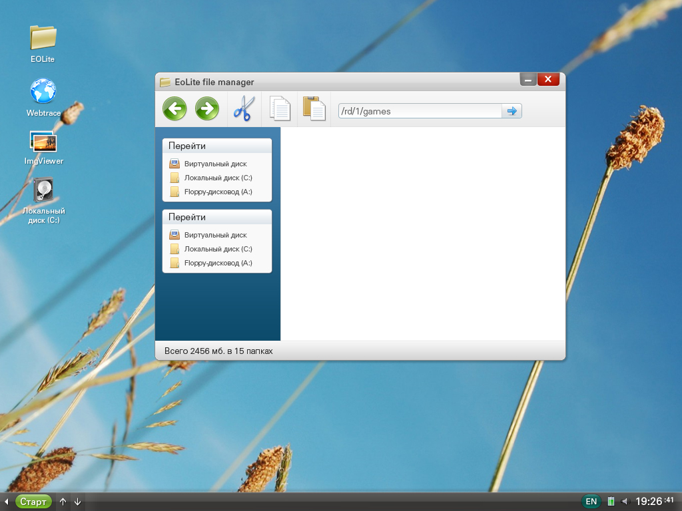The width and height of the screenshot is (682, 511).
Task: Click the /rd/1/games path field
Action: (x=420, y=111)
